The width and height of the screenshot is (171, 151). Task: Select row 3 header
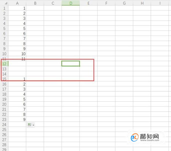pyautogui.click(x=4, y=18)
